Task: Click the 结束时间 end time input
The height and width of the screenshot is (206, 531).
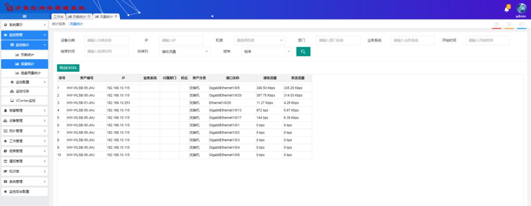Action: click(106, 51)
